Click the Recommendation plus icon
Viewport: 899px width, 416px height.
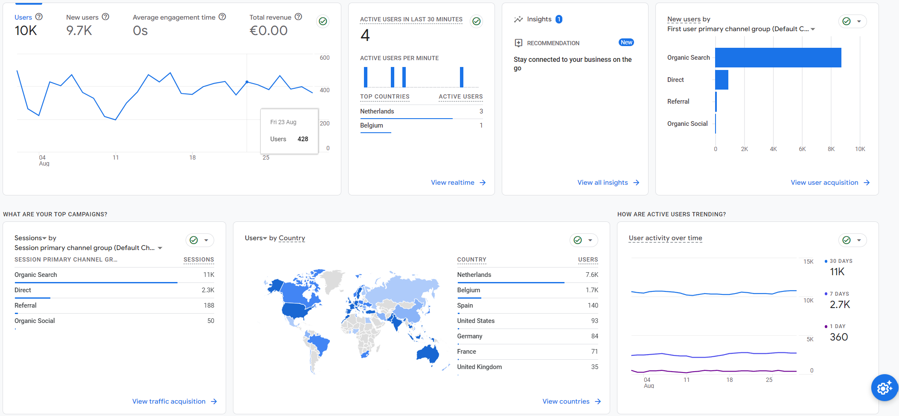coord(518,43)
